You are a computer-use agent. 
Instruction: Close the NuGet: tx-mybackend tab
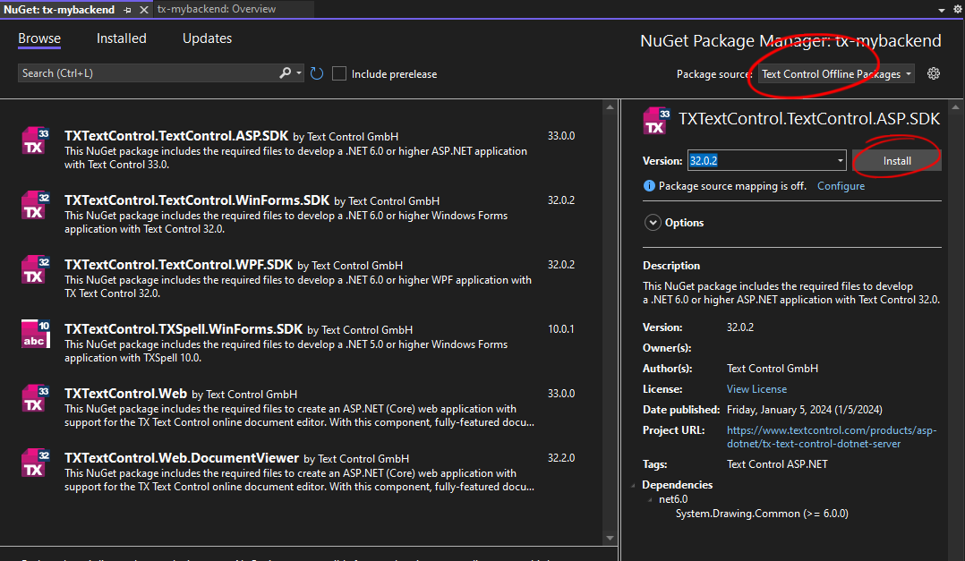143,10
